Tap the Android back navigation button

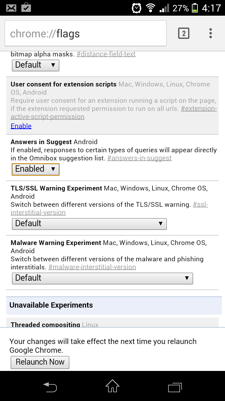tap(50, 387)
